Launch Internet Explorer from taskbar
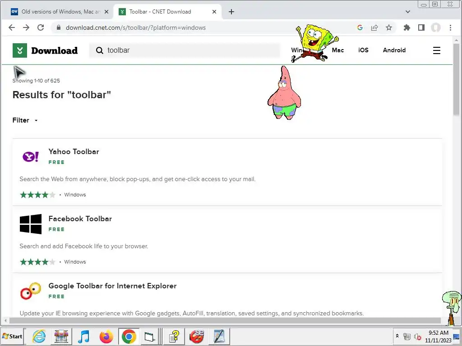Viewport: 462px width, 346px height. click(39, 336)
